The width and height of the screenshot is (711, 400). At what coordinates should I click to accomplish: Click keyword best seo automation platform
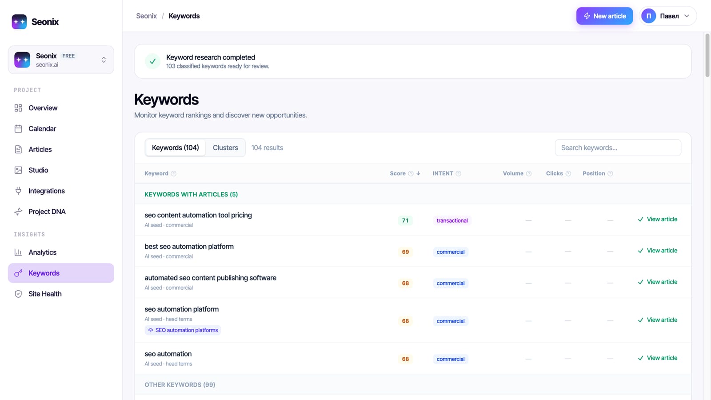(x=189, y=247)
